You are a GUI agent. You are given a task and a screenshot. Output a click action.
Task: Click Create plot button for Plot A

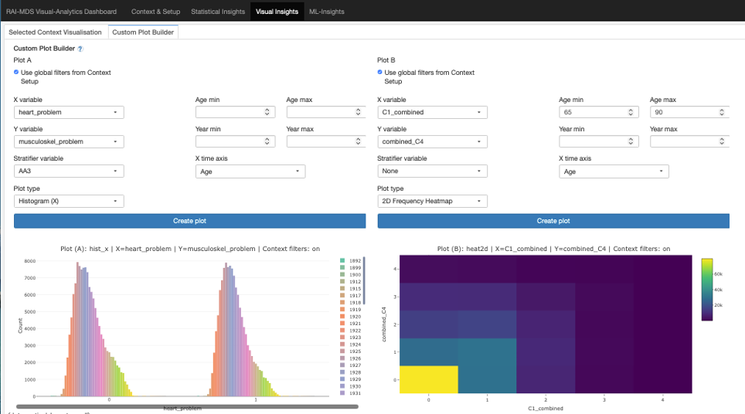189,221
